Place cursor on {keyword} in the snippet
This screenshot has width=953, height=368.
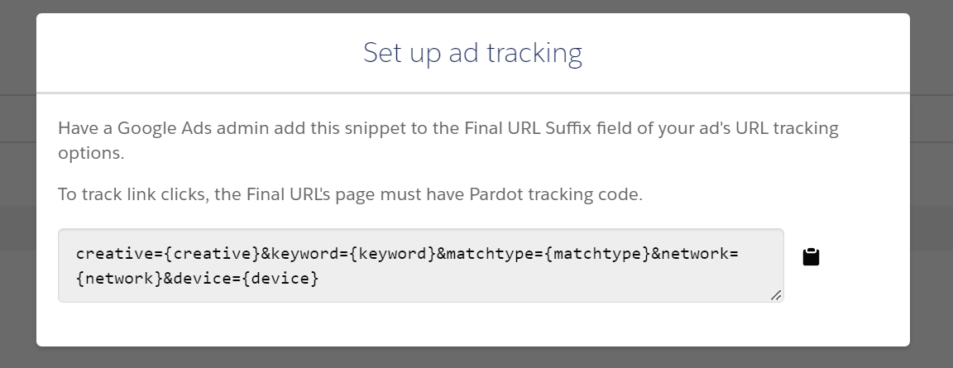point(393,254)
